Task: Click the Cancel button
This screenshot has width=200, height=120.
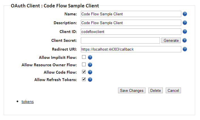Action: pos(173,90)
